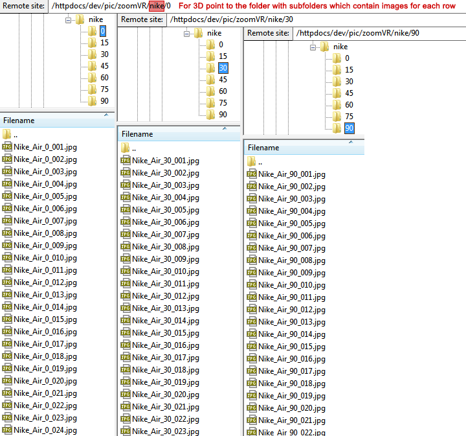Click JPG icon of Nike_Air_0_001.jpg
This screenshot has height=436, width=466.
pyautogui.click(x=7, y=147)
